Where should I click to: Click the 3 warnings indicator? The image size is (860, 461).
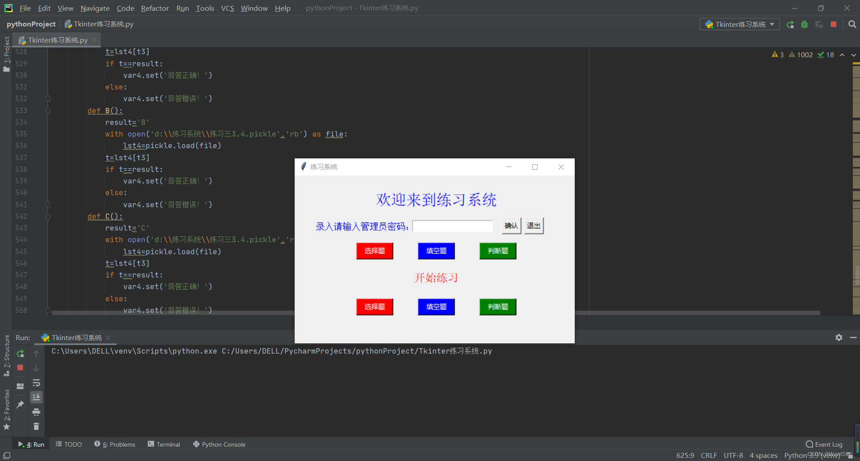(x=778, y=55)
